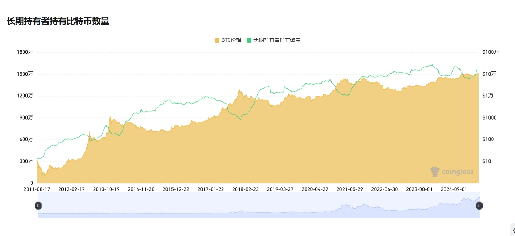The width and height of the screenshot is (515, 236).
Task: Grab the right range slider handle
Action: [x=479, y=206]
